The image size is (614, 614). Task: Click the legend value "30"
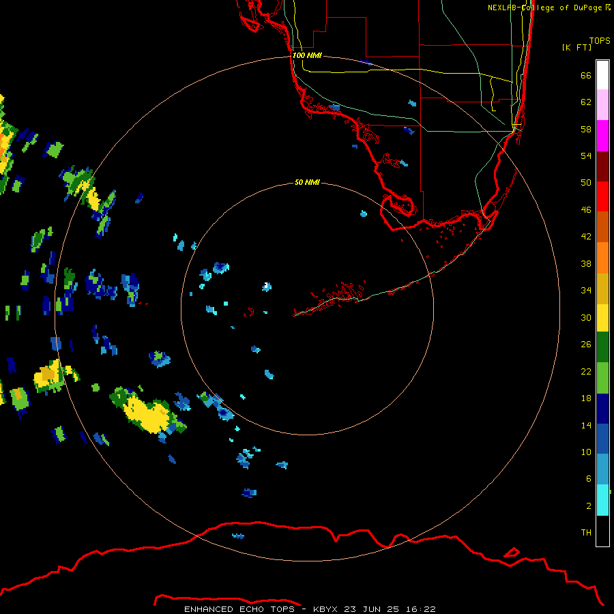tap(586, 317)
